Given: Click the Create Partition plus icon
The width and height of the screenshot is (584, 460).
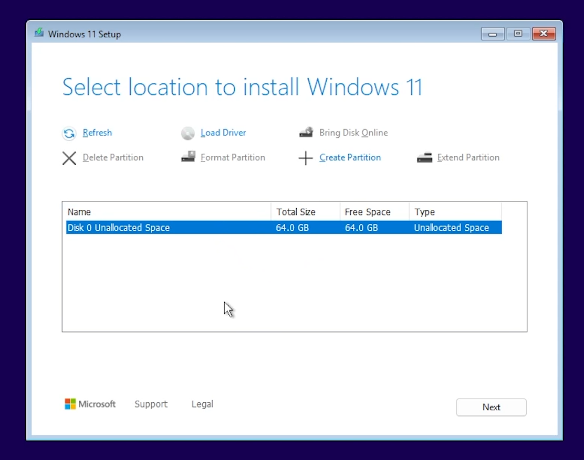Looking at the screenshot, I should (x=306, y=158).
